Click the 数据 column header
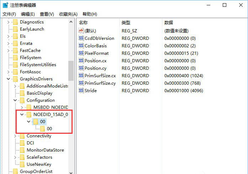Viewport: 248px width, 174px height. pyautogui.click(x=169, y=23)
